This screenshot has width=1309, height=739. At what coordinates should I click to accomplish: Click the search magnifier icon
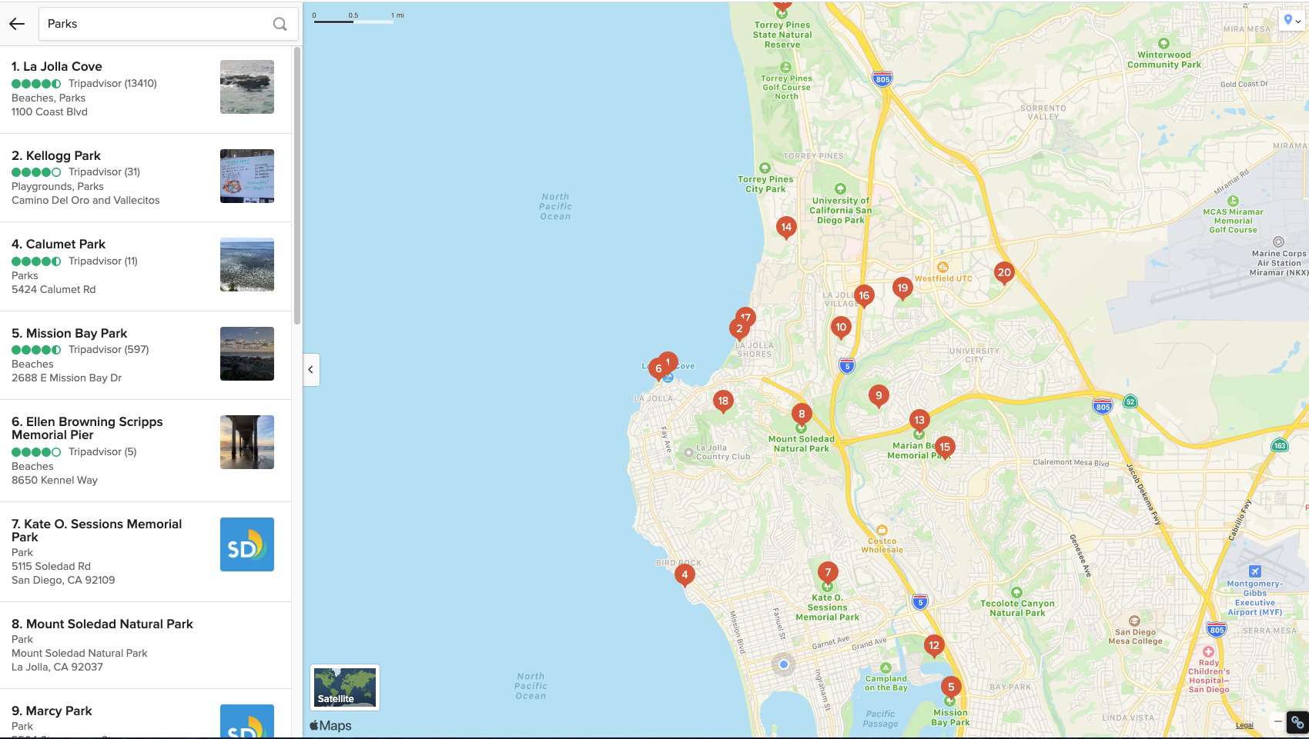coord(280,24)
